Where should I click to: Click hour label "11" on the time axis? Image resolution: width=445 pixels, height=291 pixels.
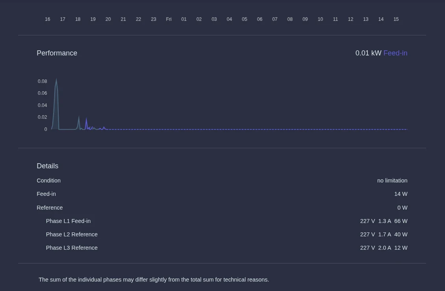pos(336,19)
